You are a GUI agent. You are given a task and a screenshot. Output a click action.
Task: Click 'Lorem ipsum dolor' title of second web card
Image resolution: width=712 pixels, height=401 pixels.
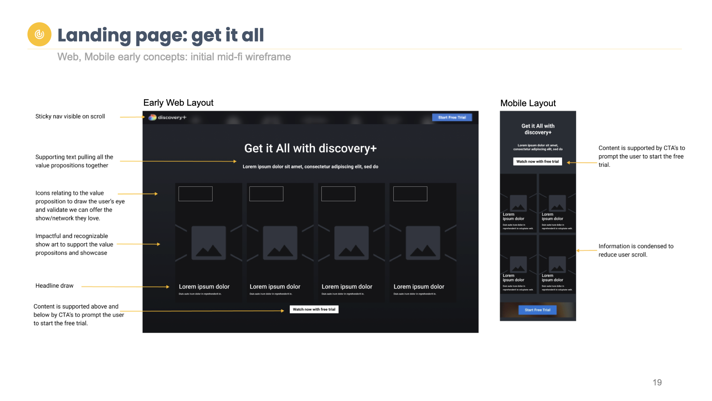tap(275, 287)
